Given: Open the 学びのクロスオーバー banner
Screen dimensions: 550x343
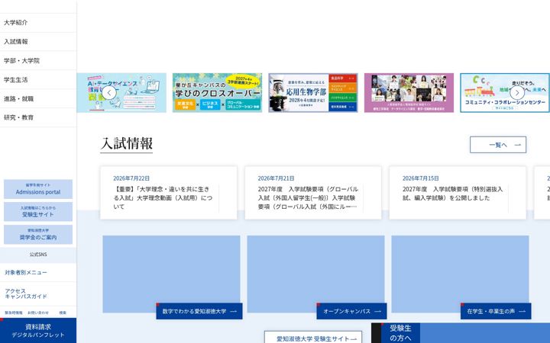Looking at the screenshot, I should point(217,93).
